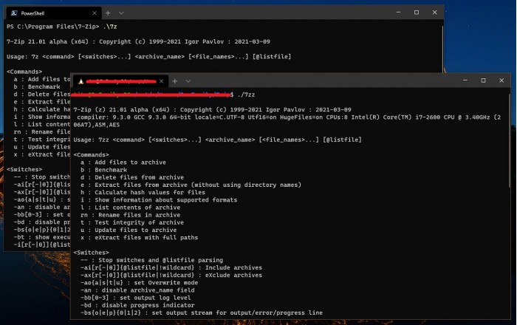Click the '-ai' Include archives line
This screenshot has width=517, height=325.
[x=171, y=268]
